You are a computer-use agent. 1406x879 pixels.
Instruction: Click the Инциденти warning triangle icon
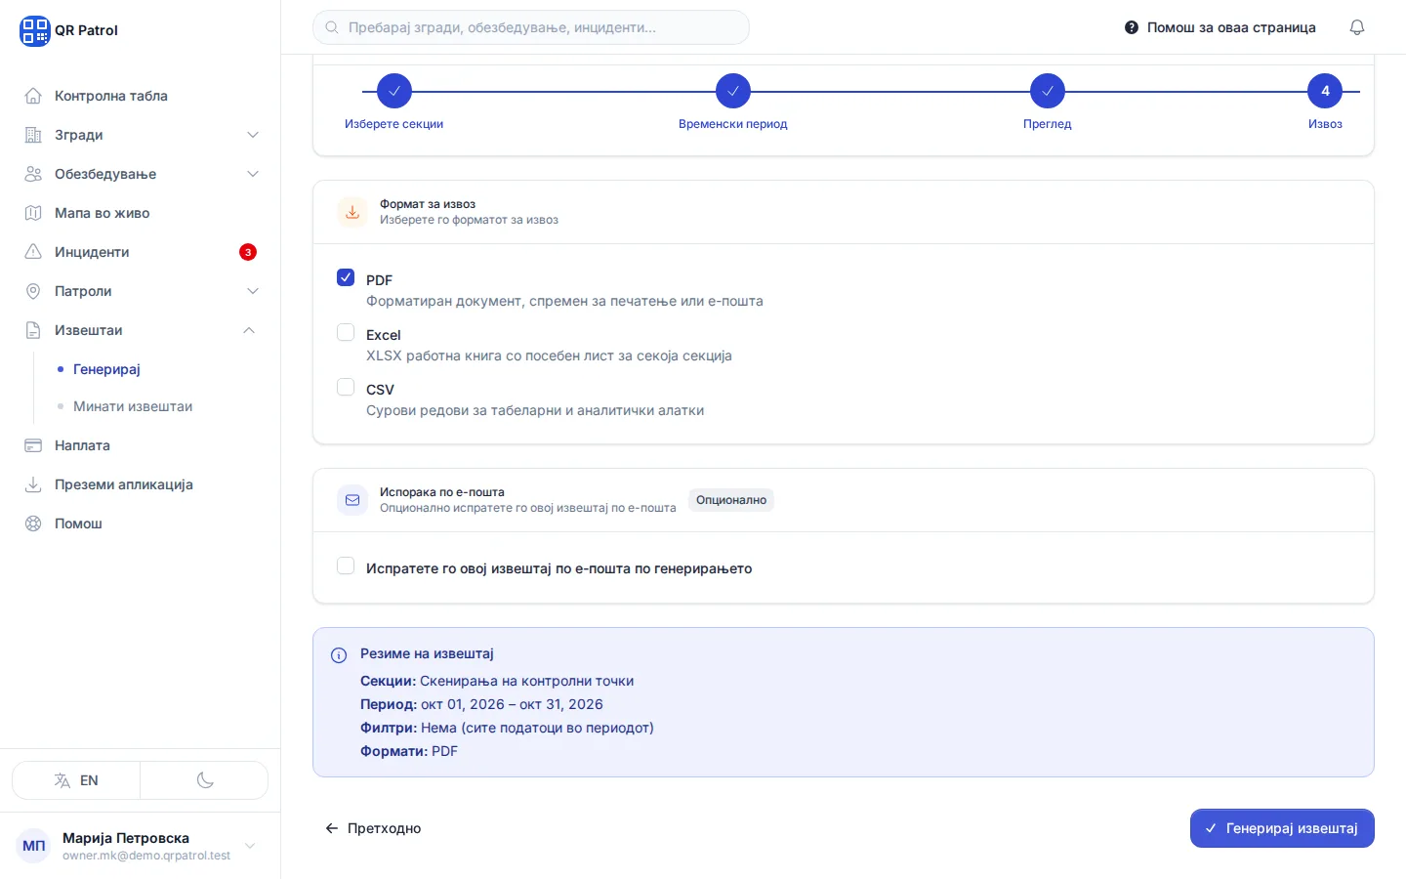(33, 252)
